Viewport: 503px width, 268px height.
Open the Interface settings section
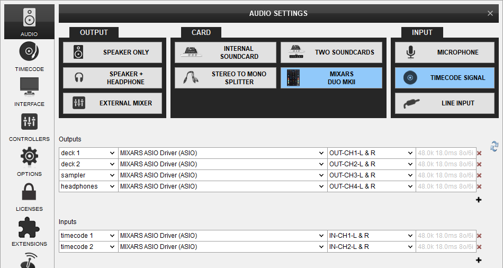tap(29, 92)
